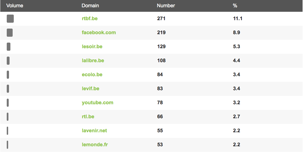Viewport: 304px width, 153px height.
Task: Sort by the % column header
Action: [235, 6]
